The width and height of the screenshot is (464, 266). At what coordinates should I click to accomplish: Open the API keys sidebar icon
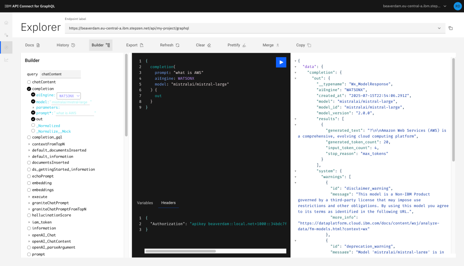6,35
